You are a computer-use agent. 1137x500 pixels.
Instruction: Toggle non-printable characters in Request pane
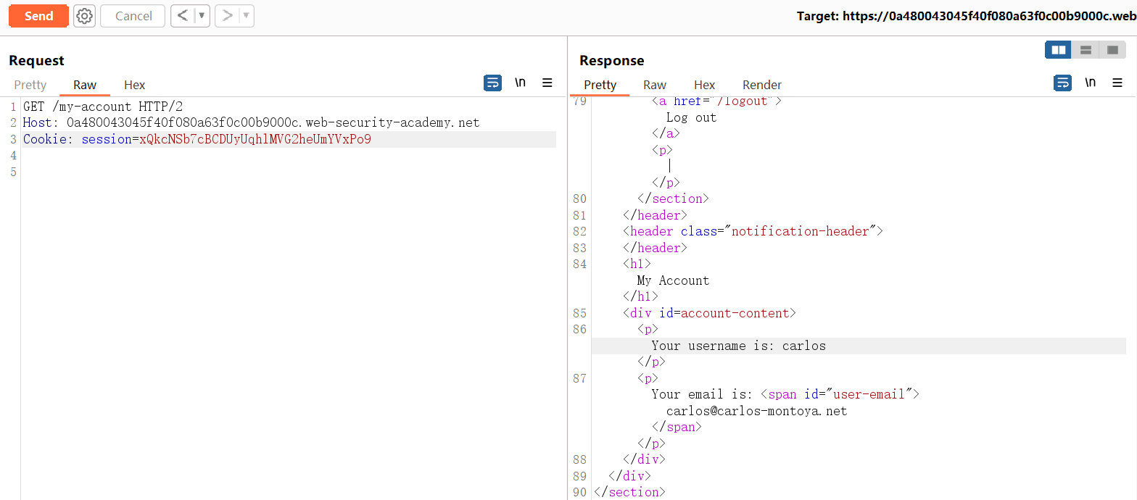pos(520,83)
